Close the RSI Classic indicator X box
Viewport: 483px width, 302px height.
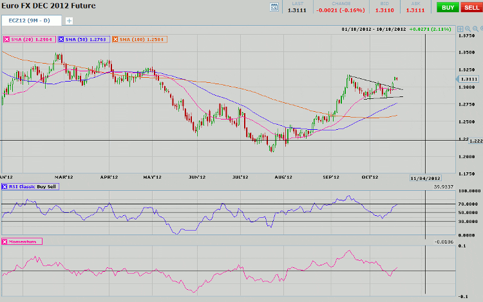[x=6, y=186]
